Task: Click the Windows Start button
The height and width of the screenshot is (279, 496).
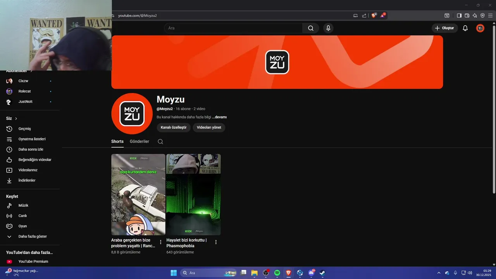Action: 174,273
